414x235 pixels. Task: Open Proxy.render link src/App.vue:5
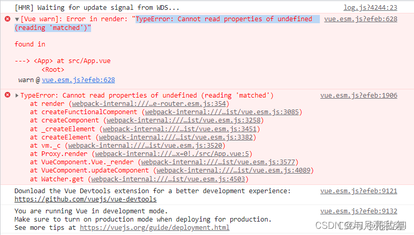pyautogui.click(x=172, y=154)
